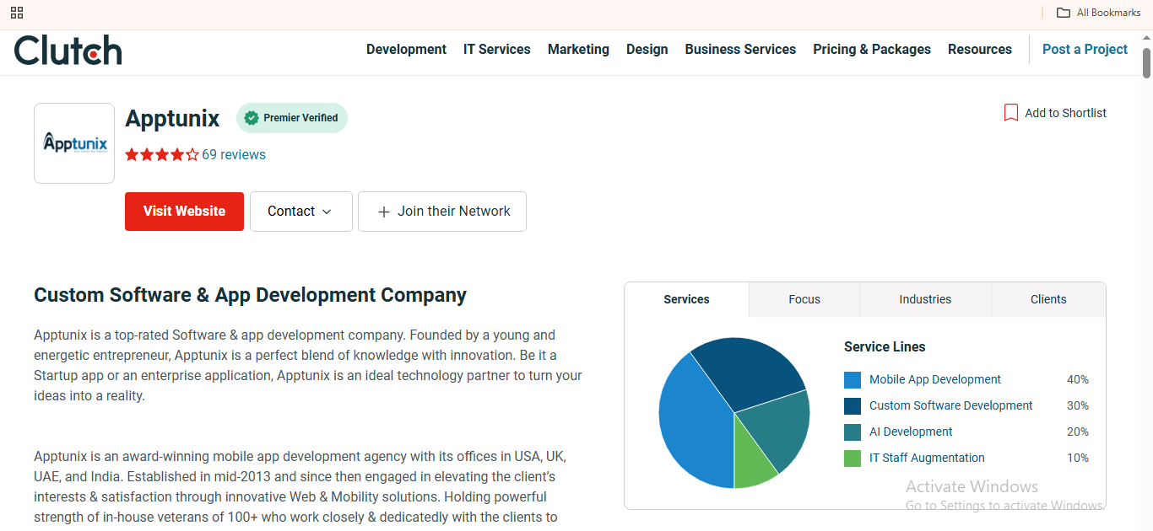Click the plus icon in Join their Network

coord(383,212)
